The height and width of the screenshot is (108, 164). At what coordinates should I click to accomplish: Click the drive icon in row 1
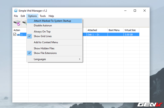click(18, 35)
